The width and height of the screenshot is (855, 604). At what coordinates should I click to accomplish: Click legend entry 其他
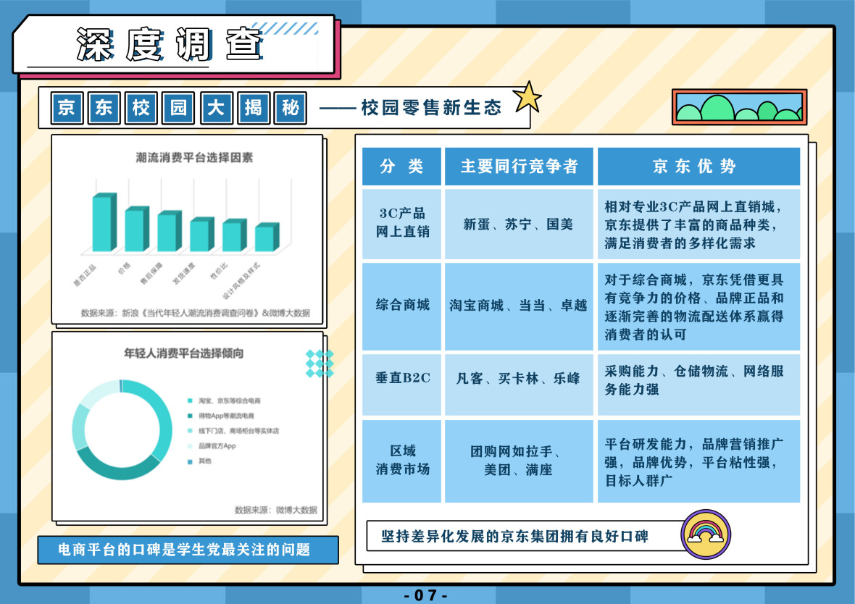point(199,461)
